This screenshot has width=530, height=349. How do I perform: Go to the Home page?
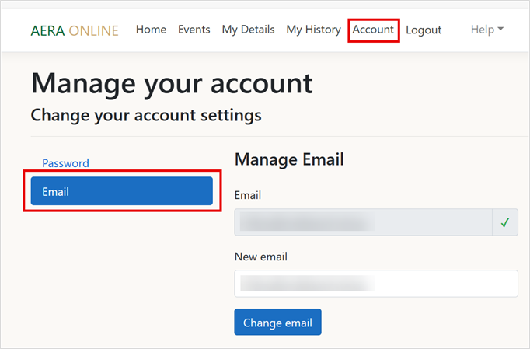(151, 30)
